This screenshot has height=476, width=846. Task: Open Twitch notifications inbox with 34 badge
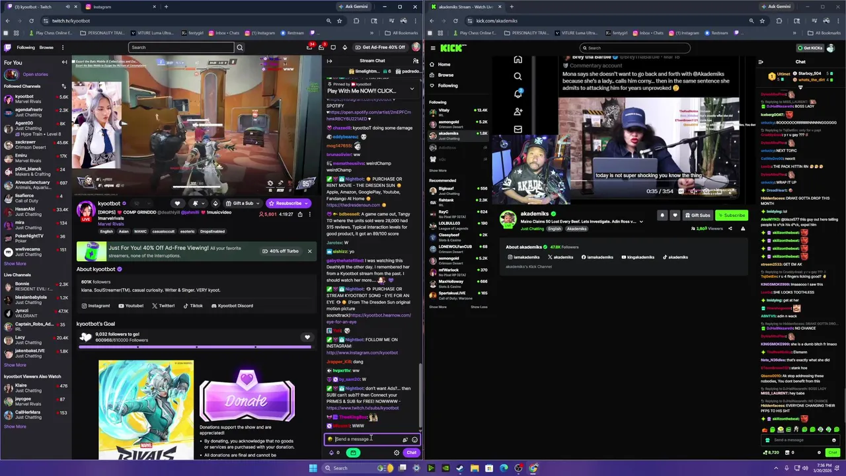tap(309, 47)
